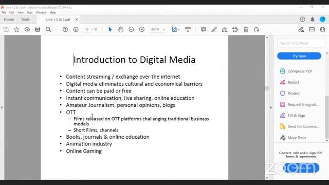Open Send for Comments tool

click(299, 126)
